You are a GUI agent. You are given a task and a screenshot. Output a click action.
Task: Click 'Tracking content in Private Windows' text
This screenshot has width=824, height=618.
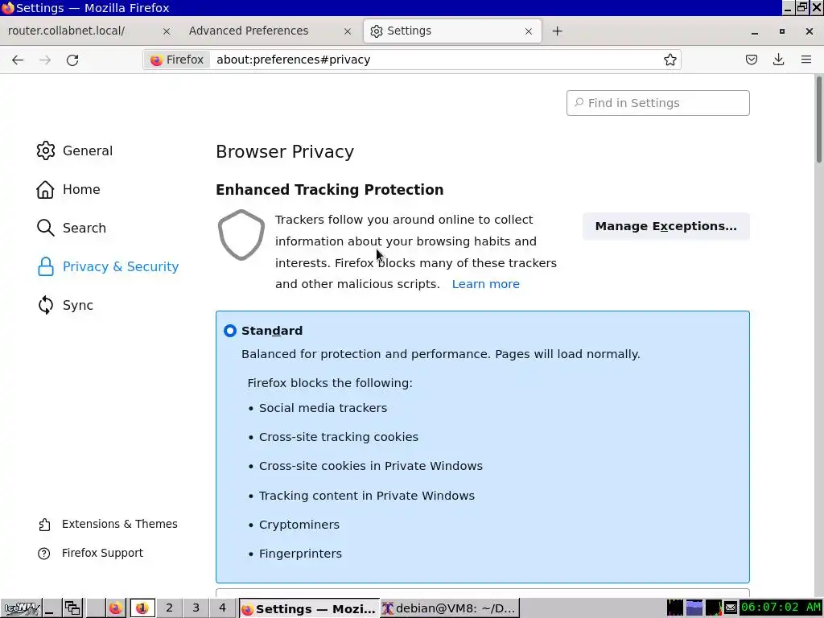tap(366, 496)
